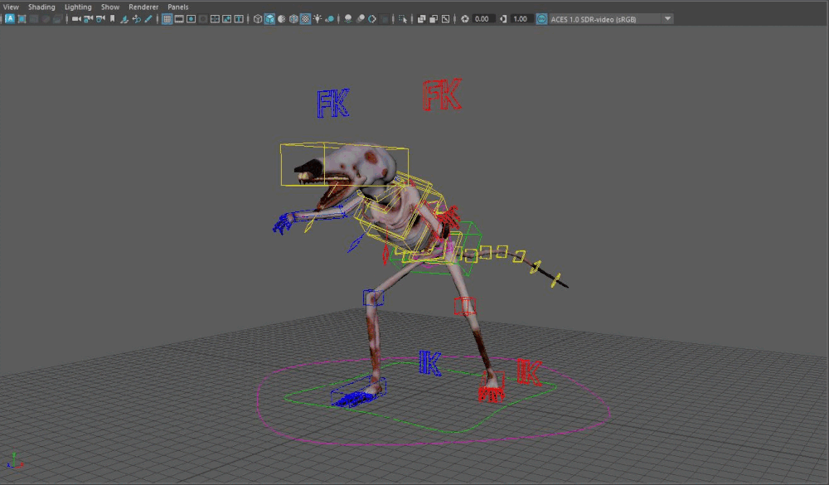Viewport: 829px width, 485px height.
Task: Toggle Wireframe on Shaded icon
Action: tap(293, 19)
